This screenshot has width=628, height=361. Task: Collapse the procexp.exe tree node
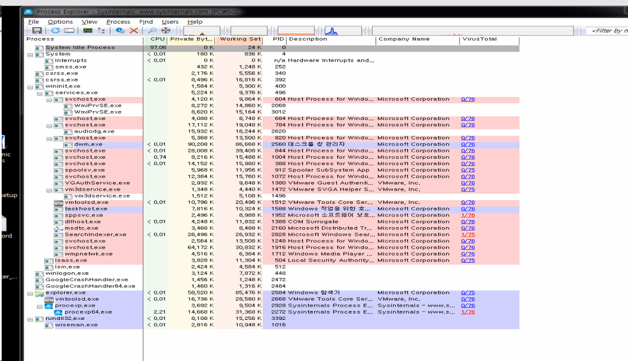[x=39, y=306]
